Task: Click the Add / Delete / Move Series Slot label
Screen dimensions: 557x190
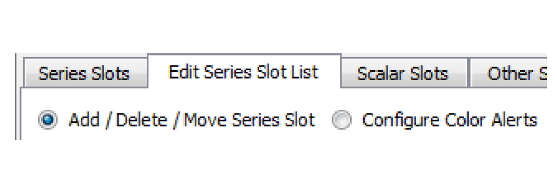Action: pyautogui.click(x=192, y=120)
